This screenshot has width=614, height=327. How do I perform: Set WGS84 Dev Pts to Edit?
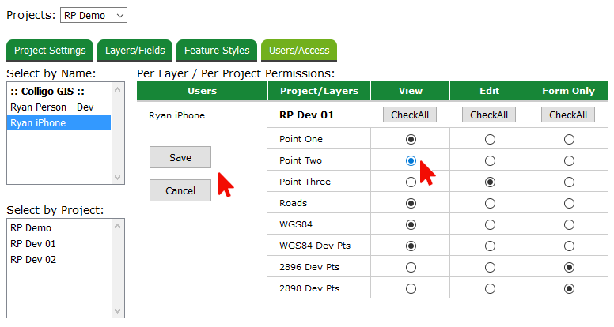pyautogui.click(x=490, y=246)
